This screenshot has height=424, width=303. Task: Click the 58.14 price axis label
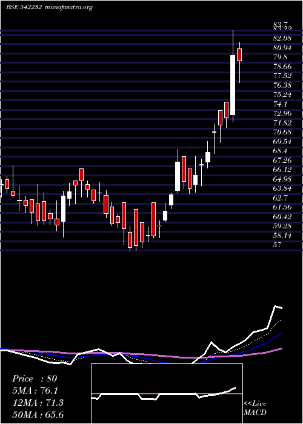click(282, 235)
